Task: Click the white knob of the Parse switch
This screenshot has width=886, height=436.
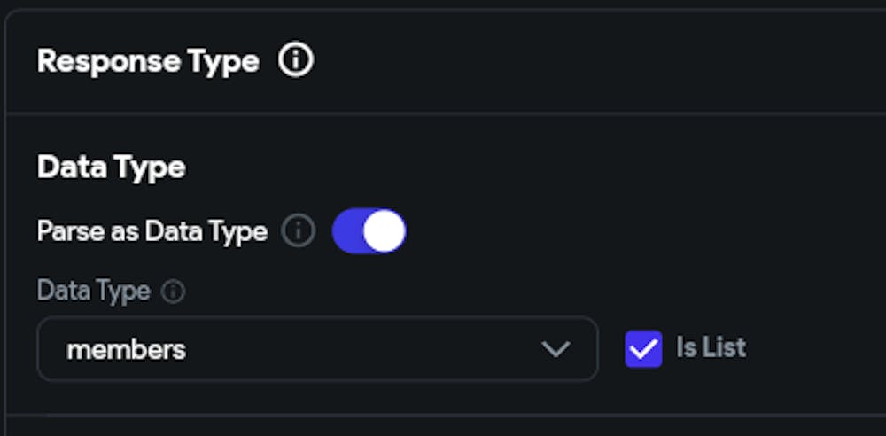Action: [x=384, y=230]
